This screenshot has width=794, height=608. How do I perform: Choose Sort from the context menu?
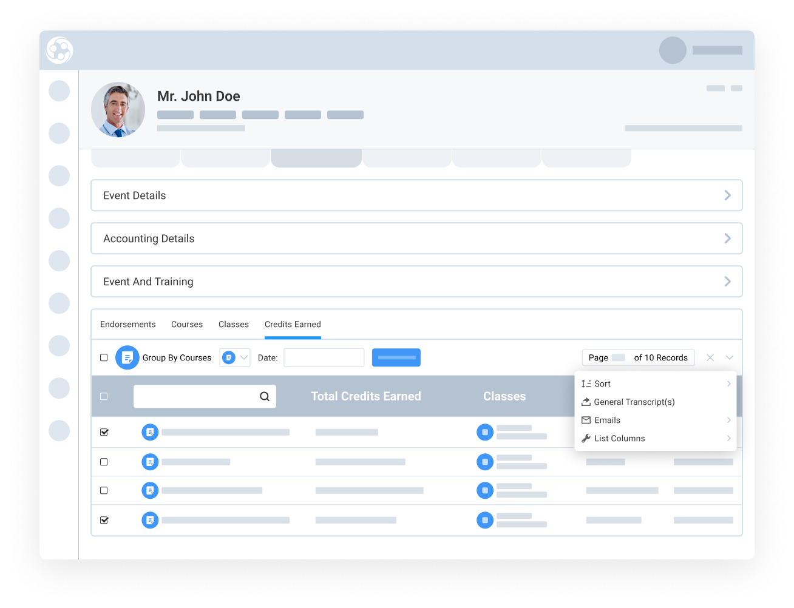[602, 383]
